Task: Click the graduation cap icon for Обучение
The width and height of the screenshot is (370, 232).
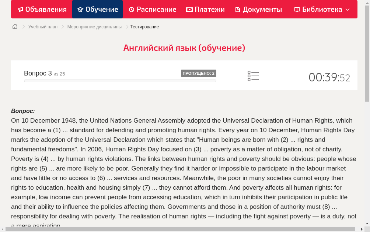Action: [80, 10]
